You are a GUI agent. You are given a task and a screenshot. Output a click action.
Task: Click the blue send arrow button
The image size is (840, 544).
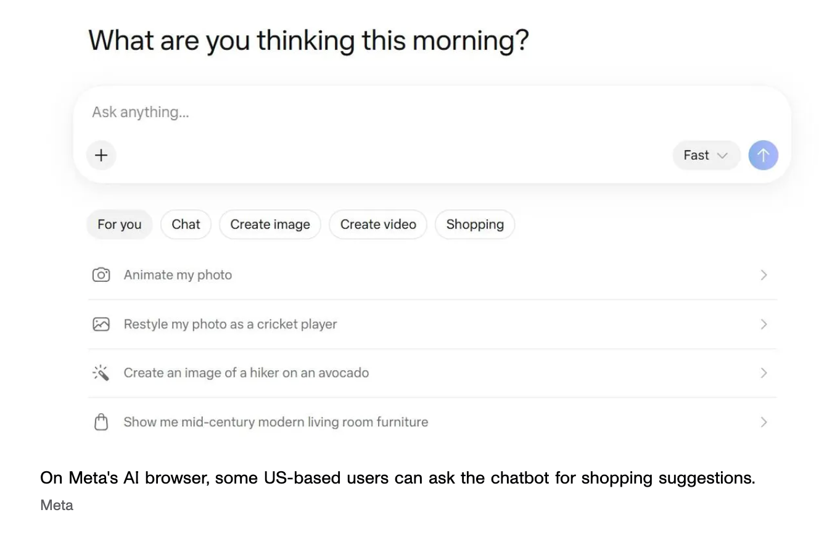[763, 155]
